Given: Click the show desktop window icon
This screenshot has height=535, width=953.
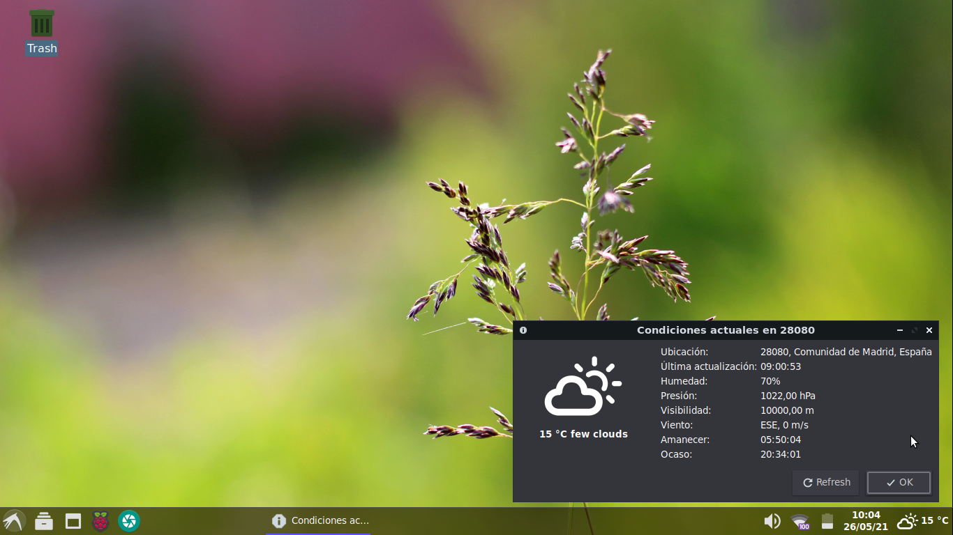Looking at the screenshot, I should coord(73,520).
